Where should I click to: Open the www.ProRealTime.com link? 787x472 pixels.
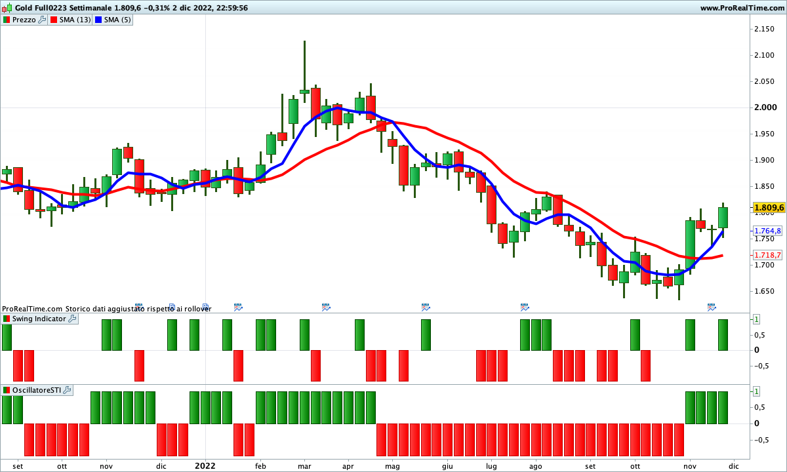click(x=742, y=8)
